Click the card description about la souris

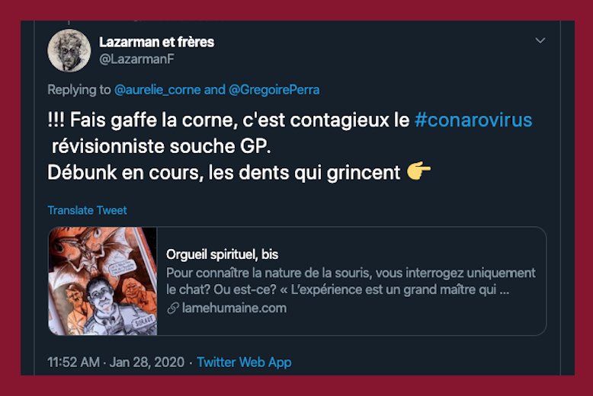click(351, 281)
